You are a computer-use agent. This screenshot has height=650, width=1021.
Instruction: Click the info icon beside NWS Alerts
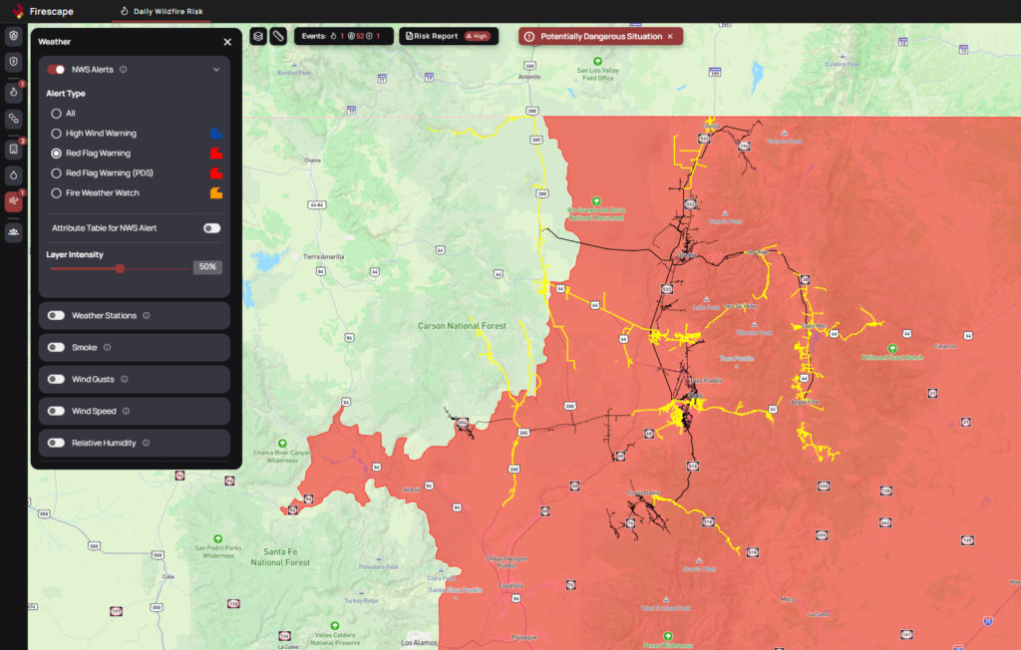[123, 70]
